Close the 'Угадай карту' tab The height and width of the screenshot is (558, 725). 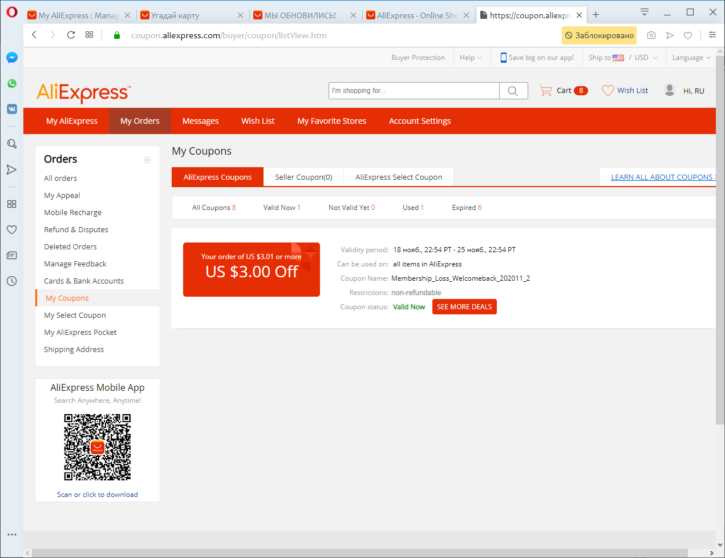(240, 15)
